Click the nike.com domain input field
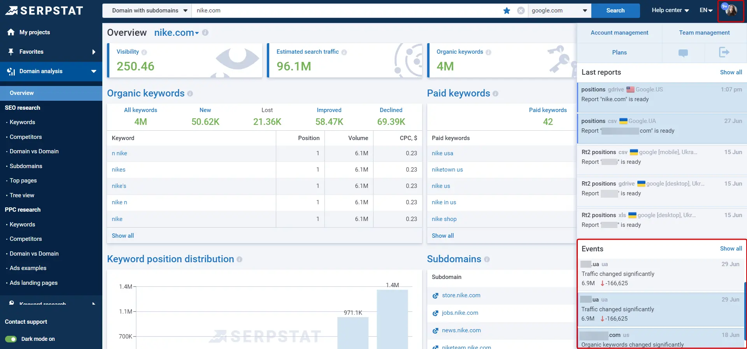Viewport: 747px width, 349px height. pyautogui.click(x=346, y=11)
